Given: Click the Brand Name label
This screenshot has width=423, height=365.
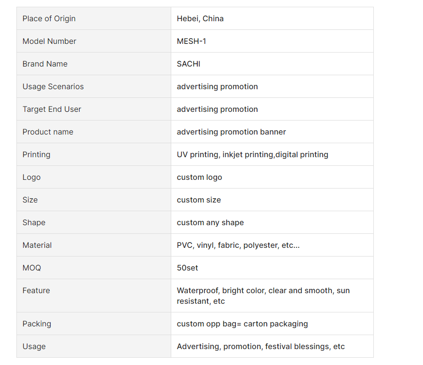Looking at the screenshot, I should [45, 64].
